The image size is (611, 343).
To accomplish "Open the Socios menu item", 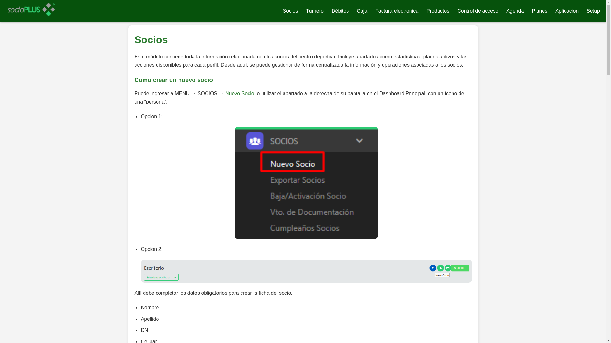I will [290, 11].
